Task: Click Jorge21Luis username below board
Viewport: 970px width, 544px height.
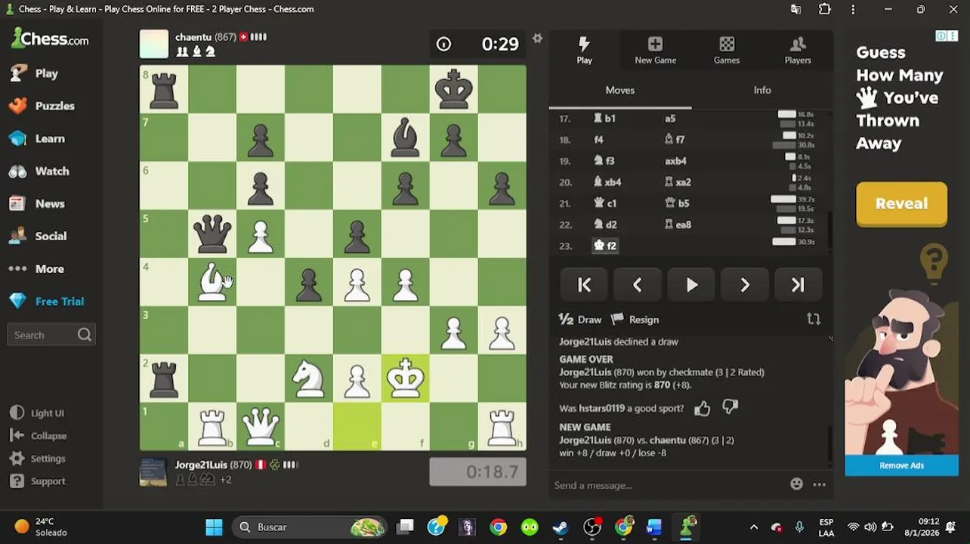Action: (x=202, y=465)
